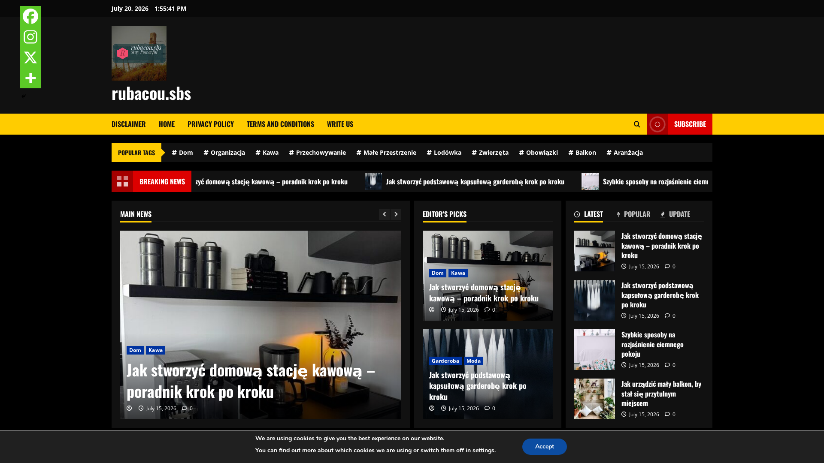Click the rubacou.sbs site logo image
The height and width of the screenshot is (463, 824).
139,53
